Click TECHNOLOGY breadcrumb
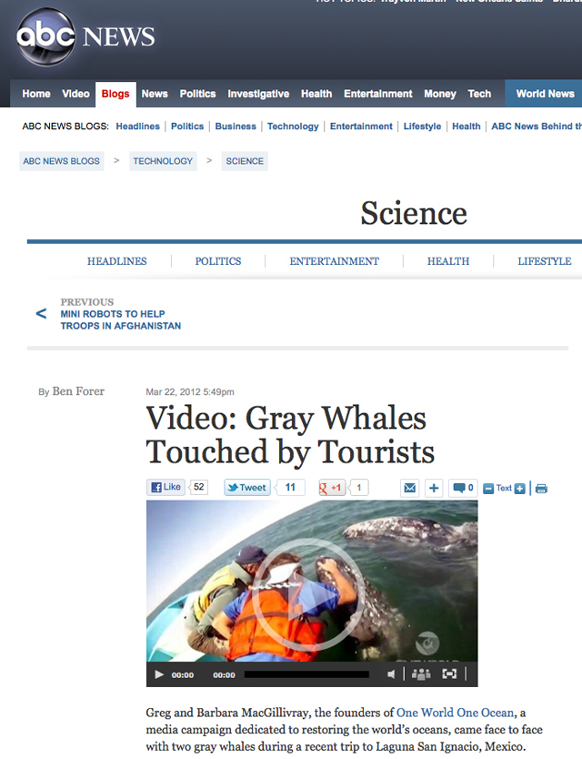The height and width of the screenshot is (759, 582). 163,161
